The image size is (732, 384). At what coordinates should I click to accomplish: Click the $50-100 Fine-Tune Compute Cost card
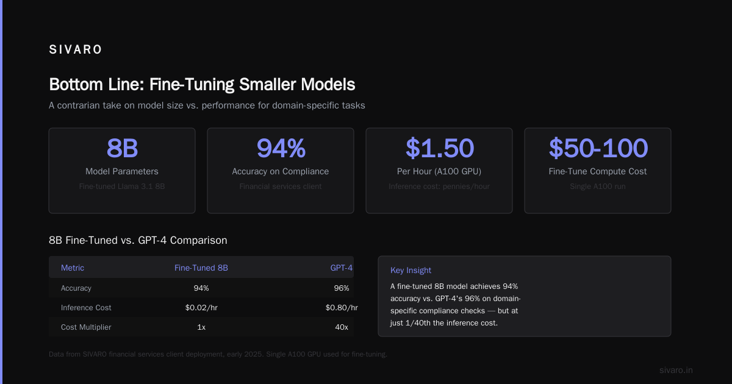pyautogui.click(x=598, y=171)
